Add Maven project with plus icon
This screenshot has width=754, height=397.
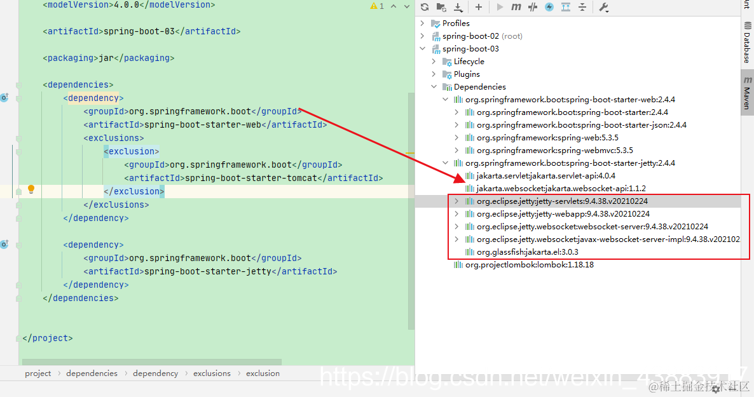(x=479, y=7)
